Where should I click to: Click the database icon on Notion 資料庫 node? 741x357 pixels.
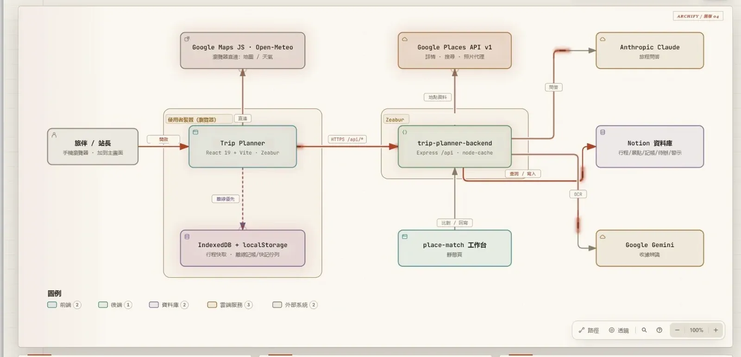point(603,132)
